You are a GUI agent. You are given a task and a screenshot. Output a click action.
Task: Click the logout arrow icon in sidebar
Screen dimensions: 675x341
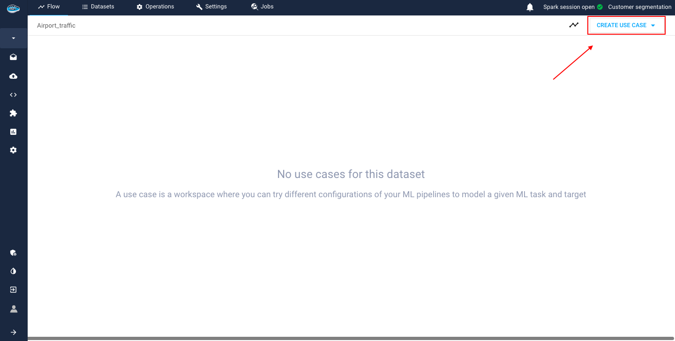point(14,290)
